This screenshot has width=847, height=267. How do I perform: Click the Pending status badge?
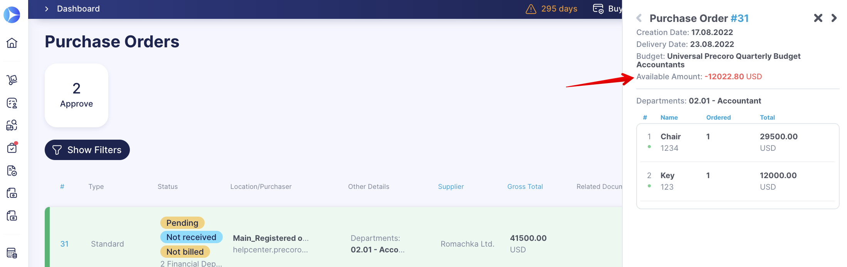tap(182, 223)
